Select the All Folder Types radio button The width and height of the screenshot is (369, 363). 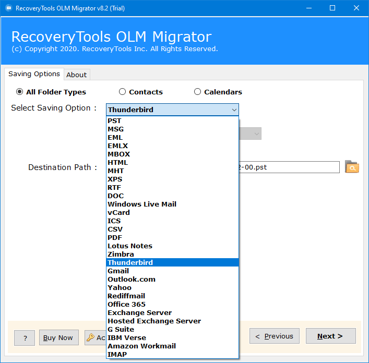click(x=19, y=92)
